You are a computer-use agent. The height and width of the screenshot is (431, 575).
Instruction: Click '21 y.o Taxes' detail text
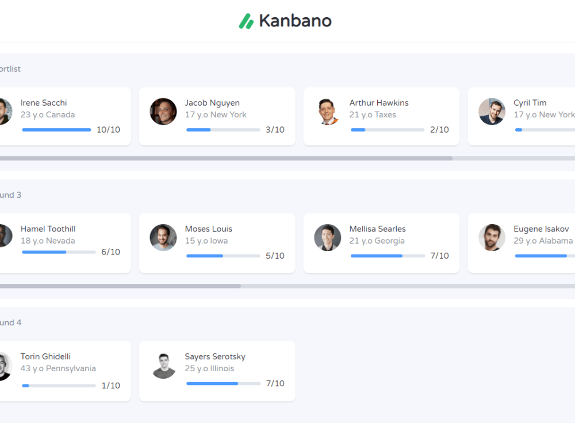(x=373, y=115)
